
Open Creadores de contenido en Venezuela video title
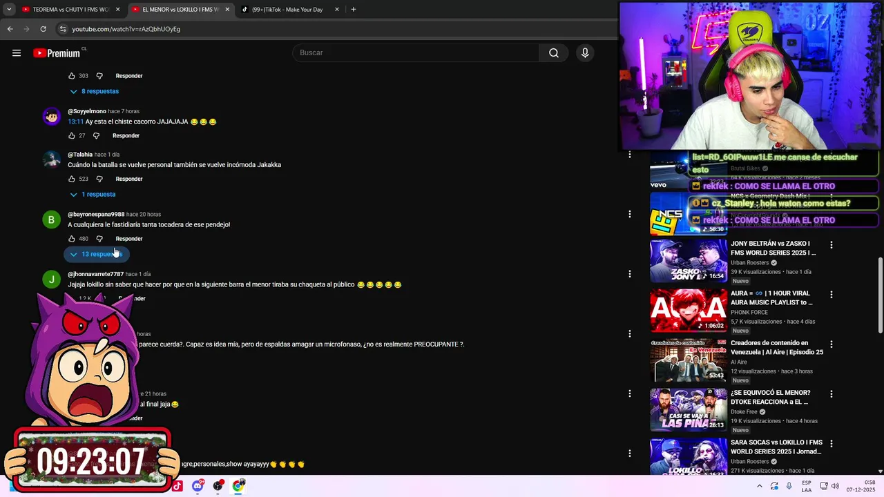pyautogui.click(x=777, y=347)
